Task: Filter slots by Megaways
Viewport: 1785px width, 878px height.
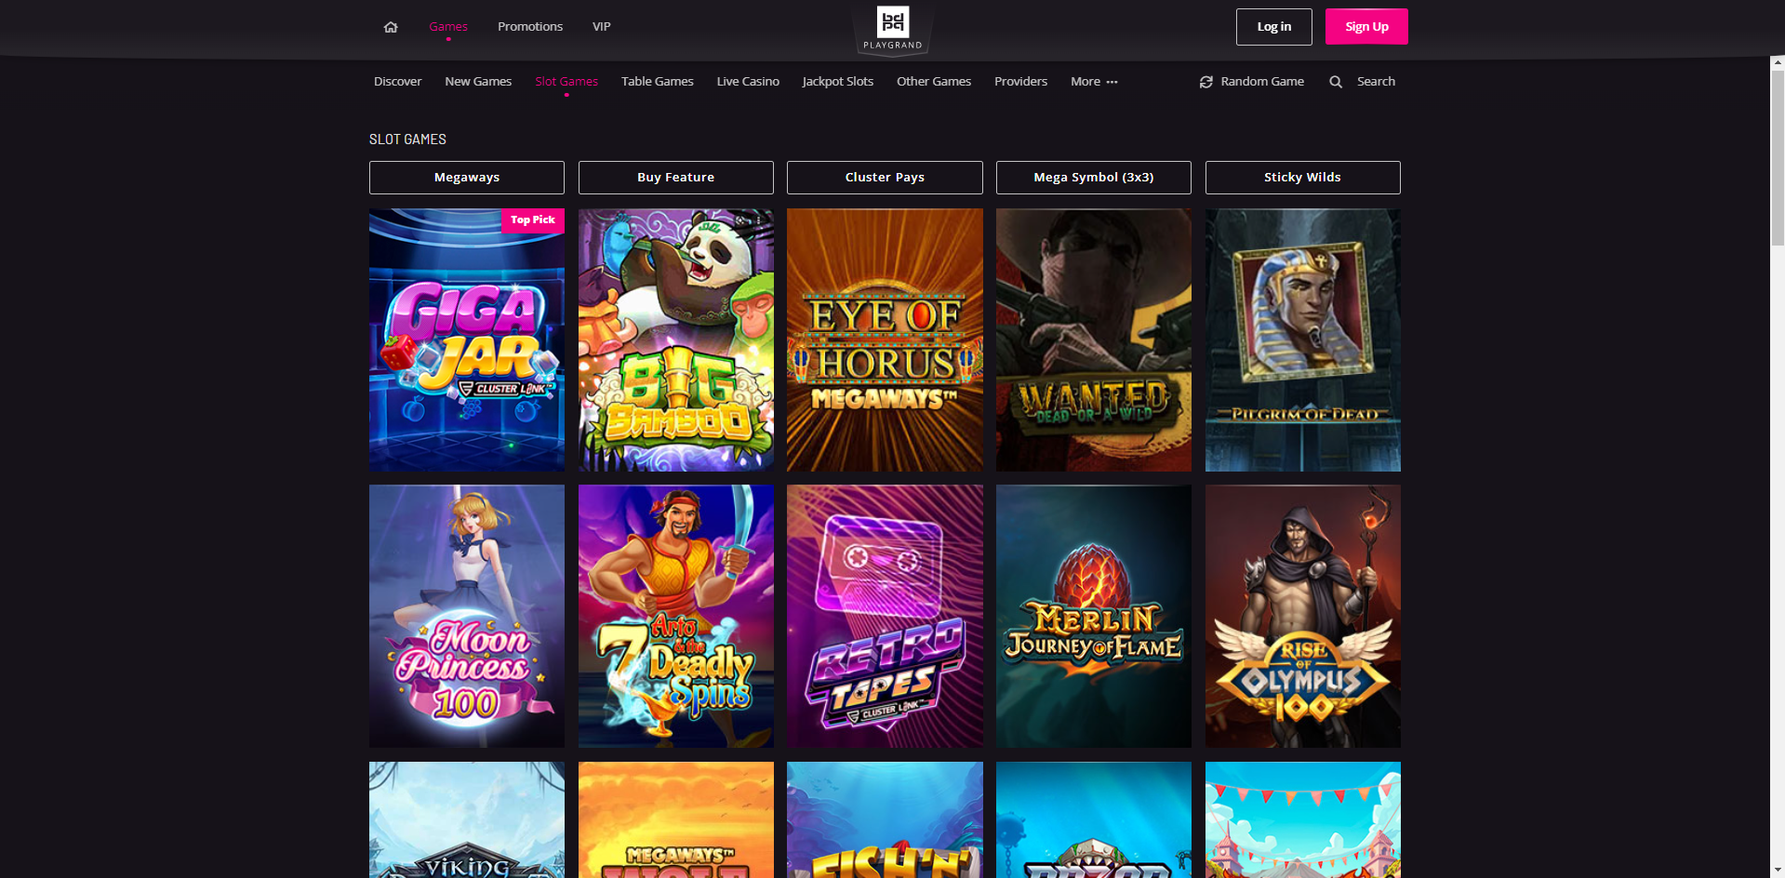Action: (x=467, y=178)
